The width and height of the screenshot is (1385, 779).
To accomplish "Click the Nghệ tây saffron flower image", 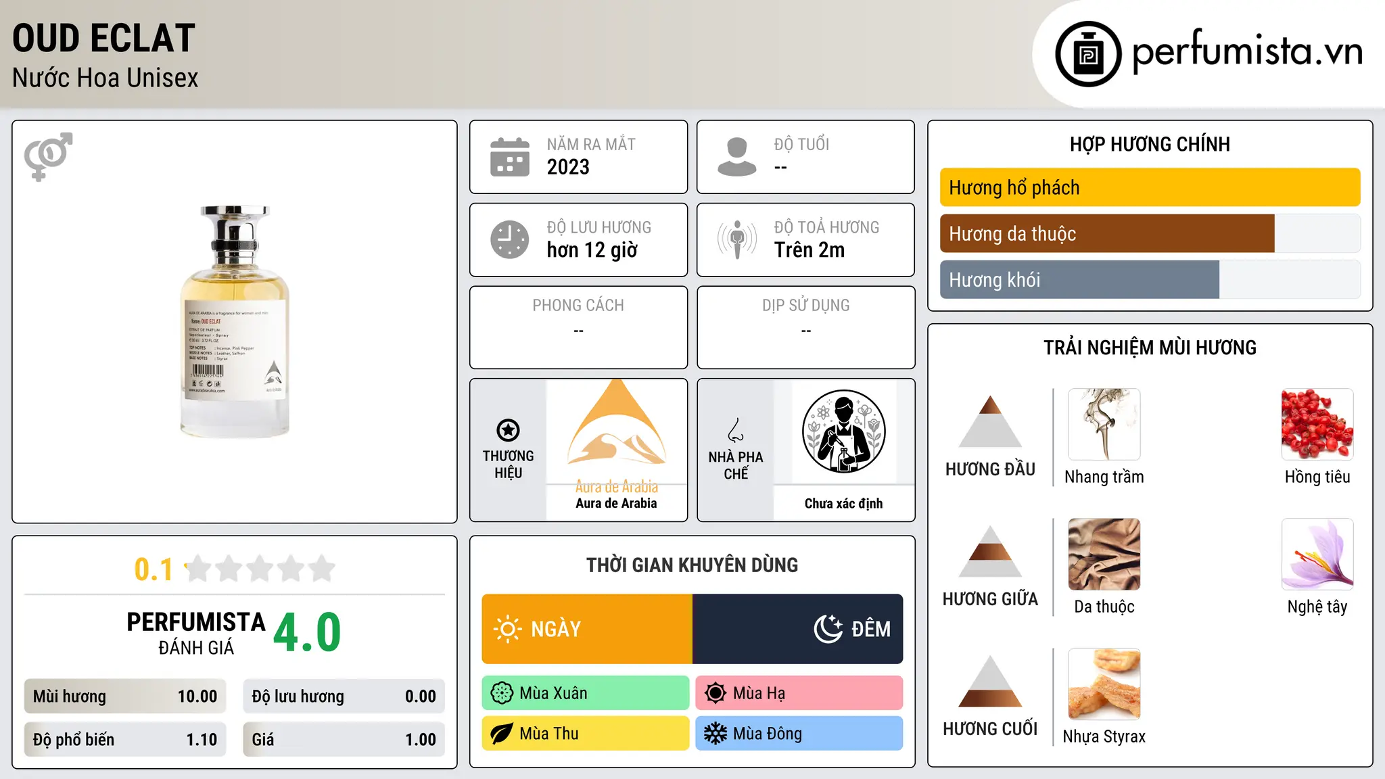I will tap(1317, 554).
